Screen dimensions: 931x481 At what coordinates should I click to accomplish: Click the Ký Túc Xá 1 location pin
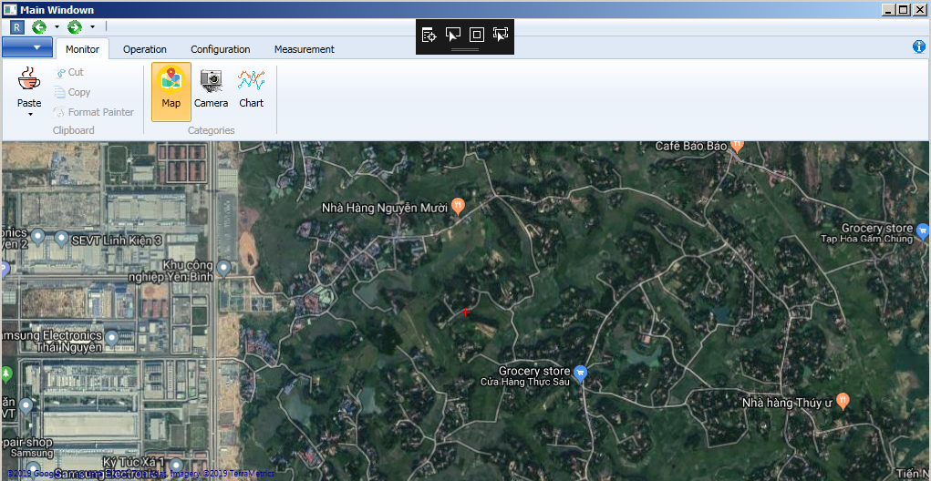point(176,466)
